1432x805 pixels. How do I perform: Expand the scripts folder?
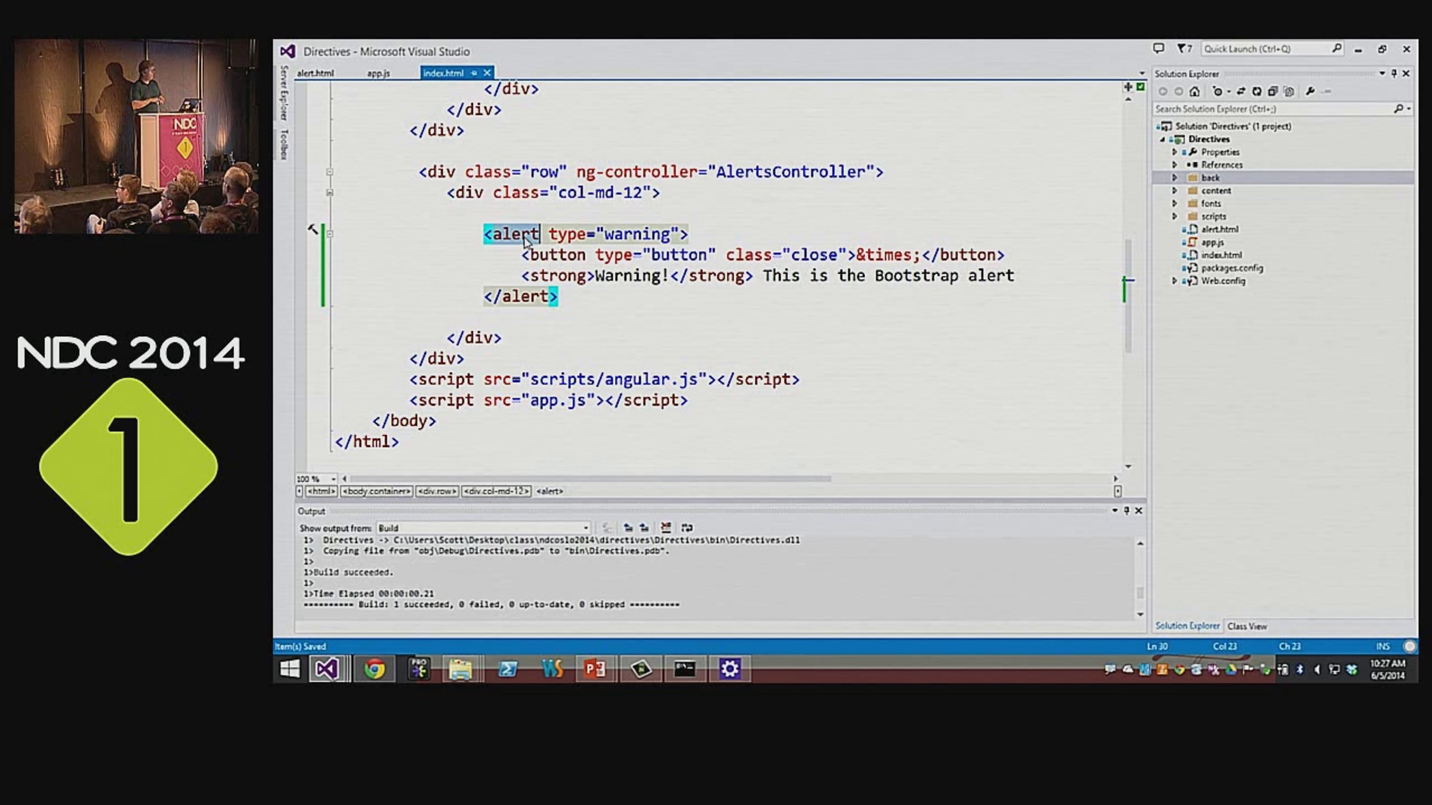[1174, 216]
